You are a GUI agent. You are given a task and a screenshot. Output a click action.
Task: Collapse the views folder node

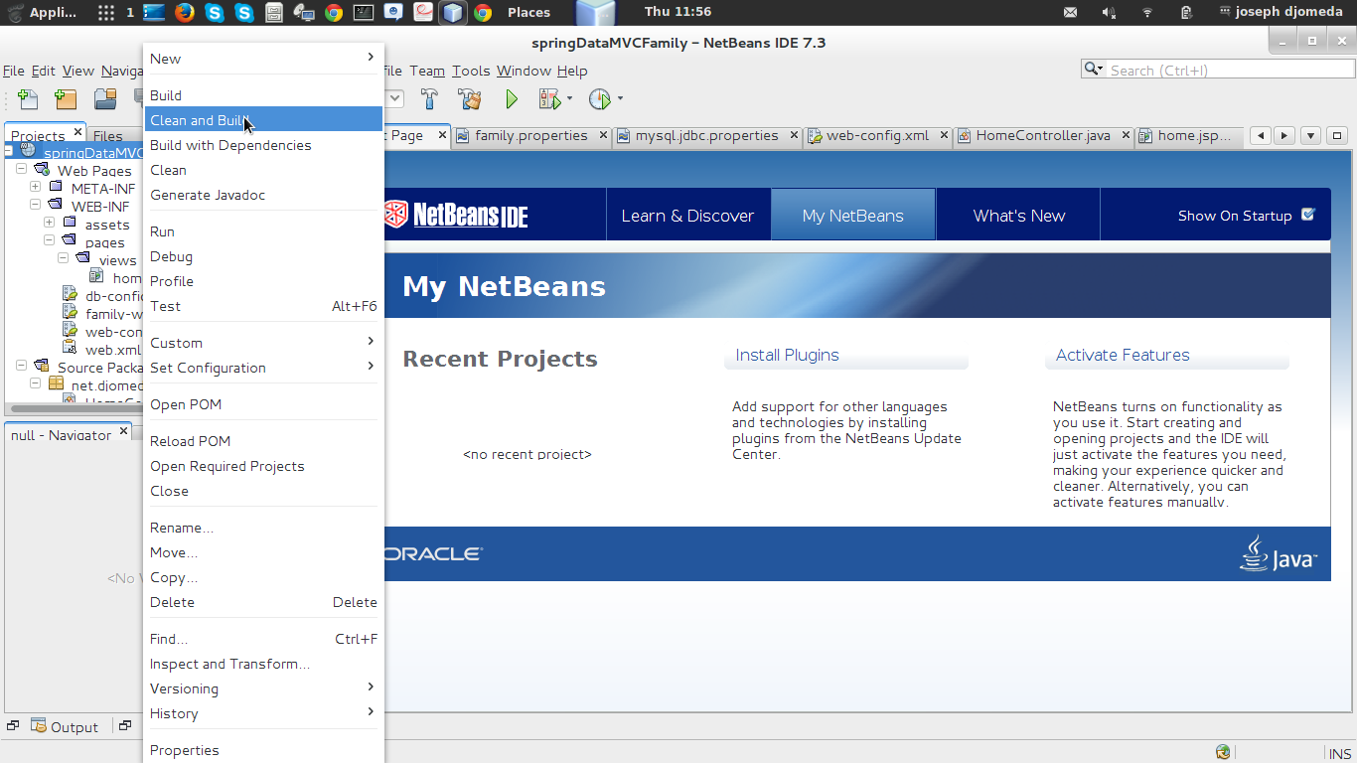tap(63, 259)
